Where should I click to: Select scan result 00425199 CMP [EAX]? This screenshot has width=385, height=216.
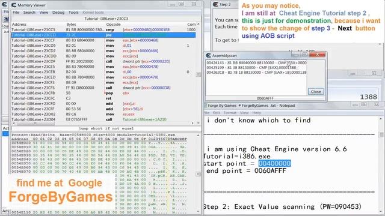(x=256, y=68)
